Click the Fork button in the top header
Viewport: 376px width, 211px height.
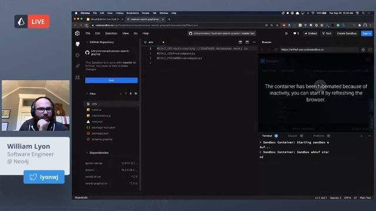pos(327,33)
